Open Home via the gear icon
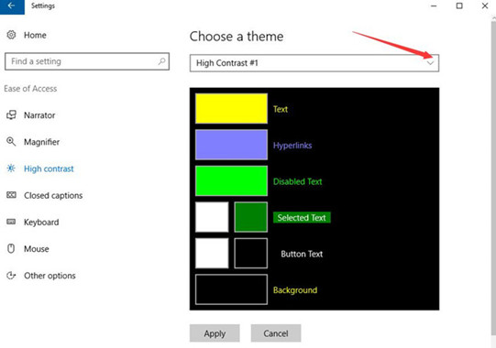Screen dimensions: 496x348 click(11, 35)
